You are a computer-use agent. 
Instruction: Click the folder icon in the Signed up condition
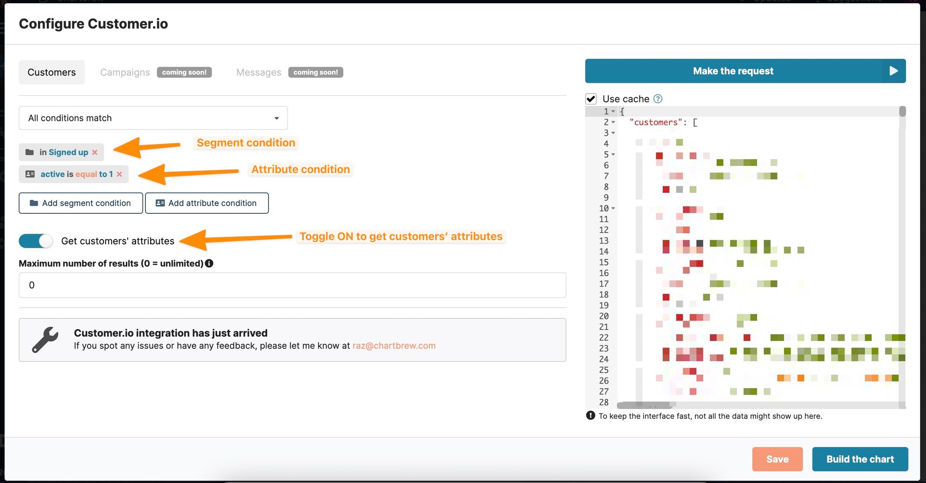[x=30, y=152]
